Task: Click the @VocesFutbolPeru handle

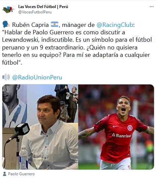Action: (35, 12)
